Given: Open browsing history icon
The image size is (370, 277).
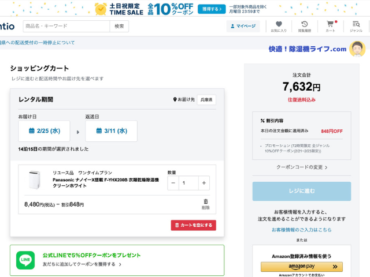Looking at the screenshot, I should point(304,26).
